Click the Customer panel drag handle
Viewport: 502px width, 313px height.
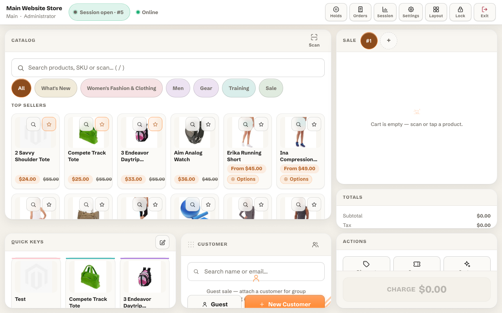pyautogui.click(x=191, y=244)
